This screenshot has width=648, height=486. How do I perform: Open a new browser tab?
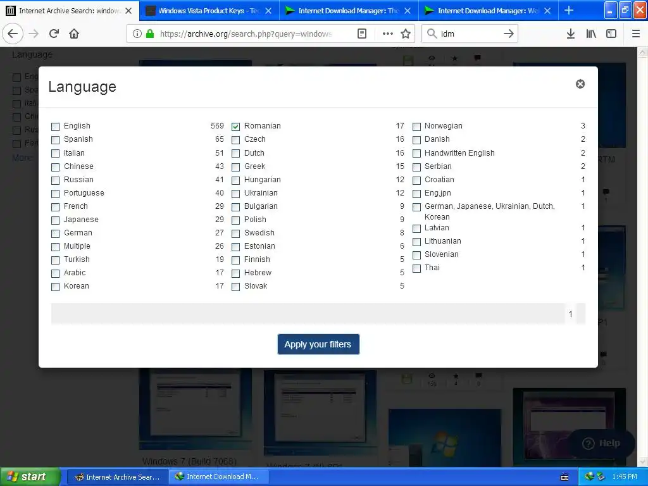[569, 10]
